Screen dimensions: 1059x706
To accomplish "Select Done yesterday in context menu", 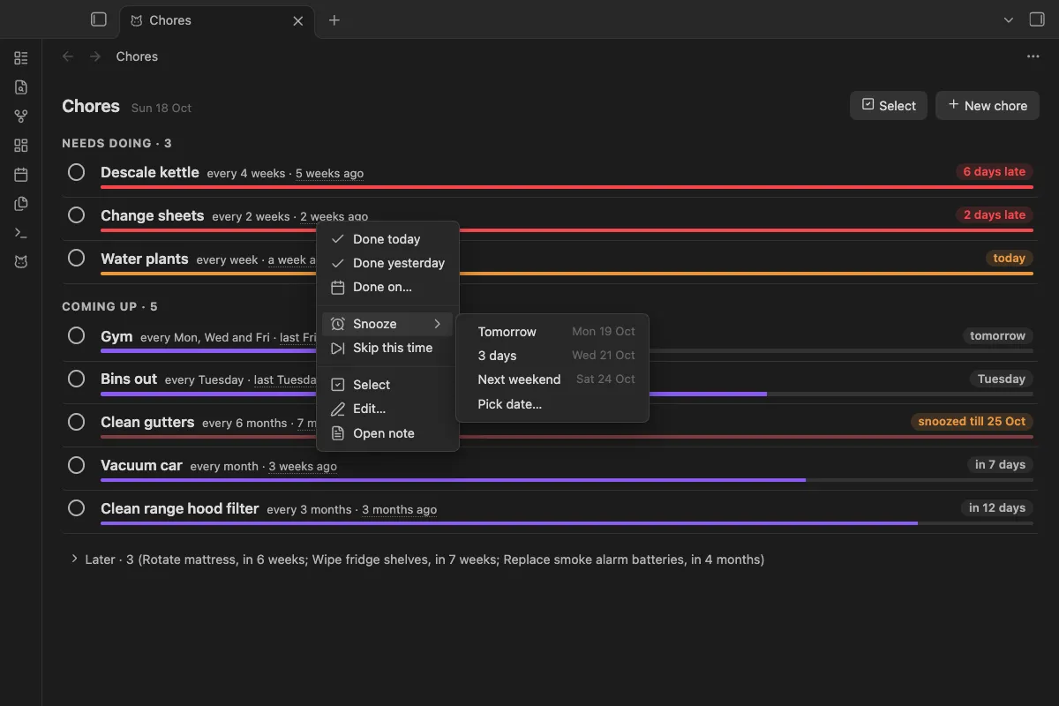I will [x=387, y=263].
